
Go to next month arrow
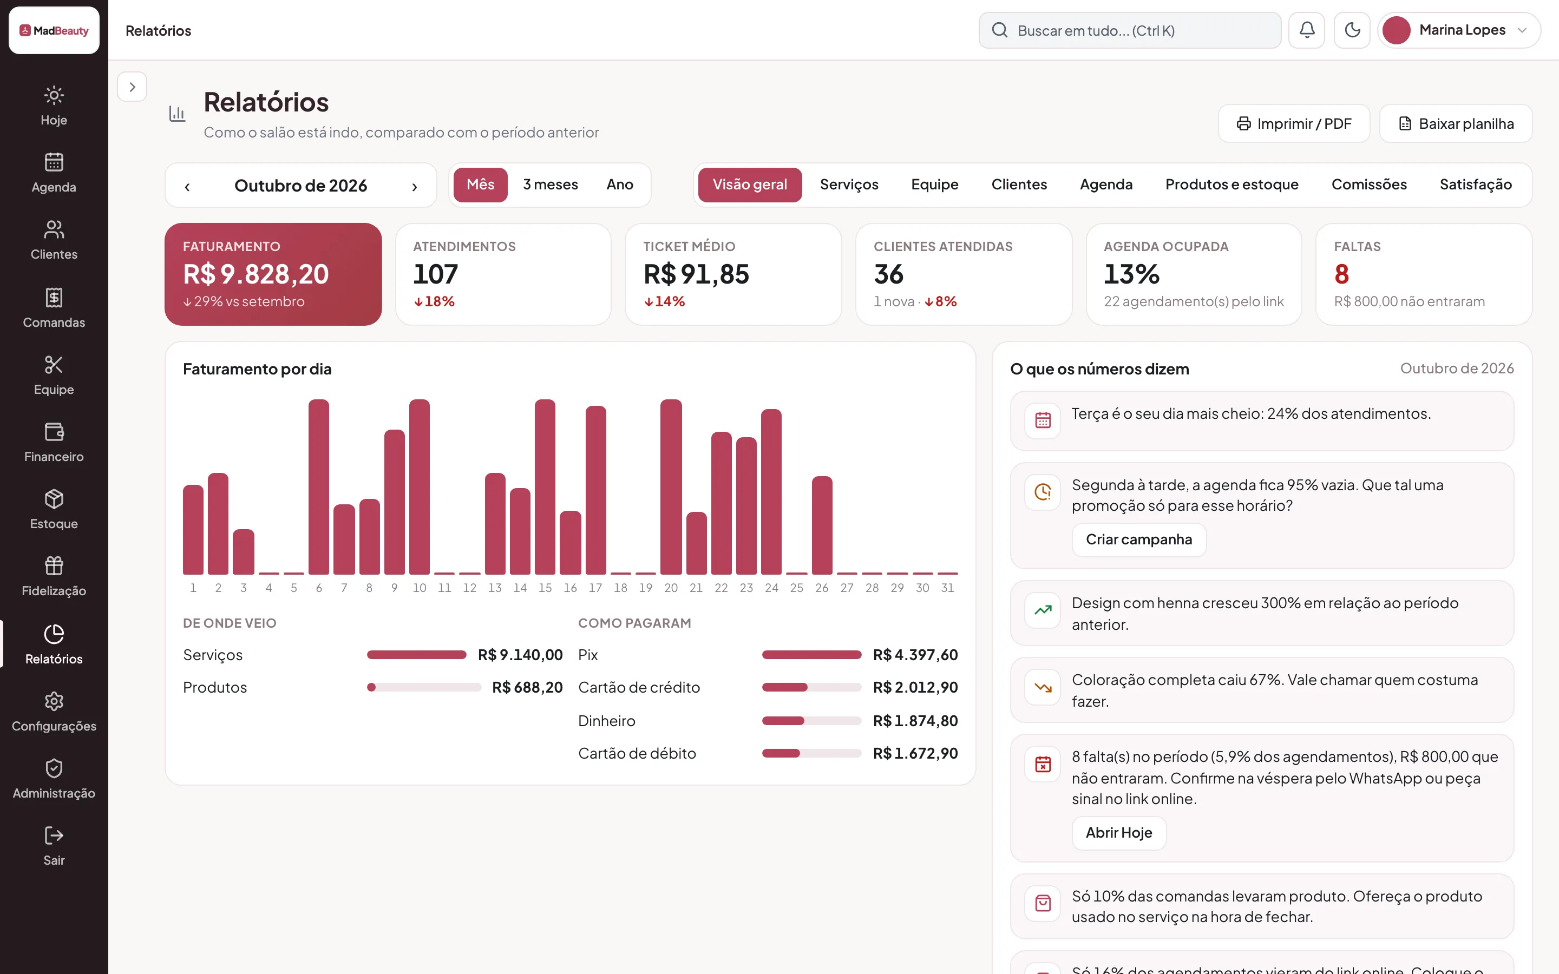click(414, 186)
